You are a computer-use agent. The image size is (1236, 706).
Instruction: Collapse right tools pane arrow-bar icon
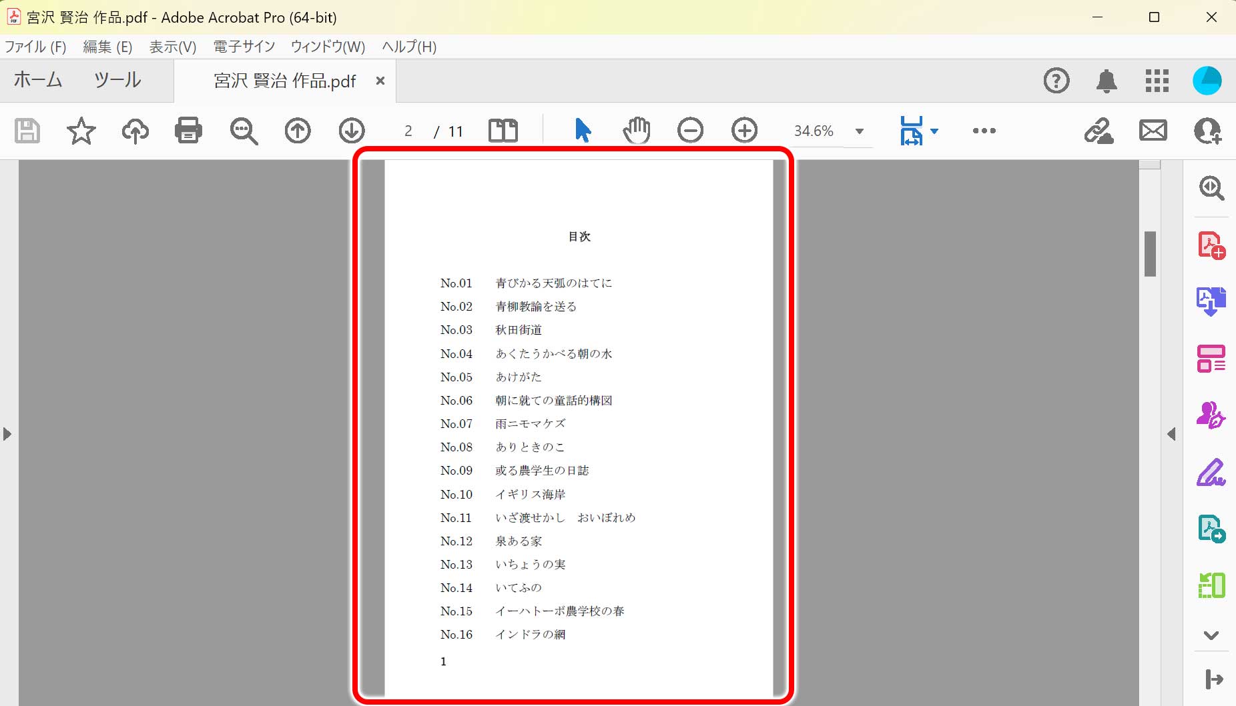tap(1214, 679)
